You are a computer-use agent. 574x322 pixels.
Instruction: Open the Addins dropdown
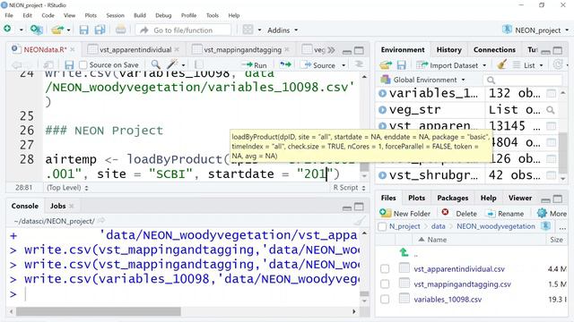pos(283,30)
